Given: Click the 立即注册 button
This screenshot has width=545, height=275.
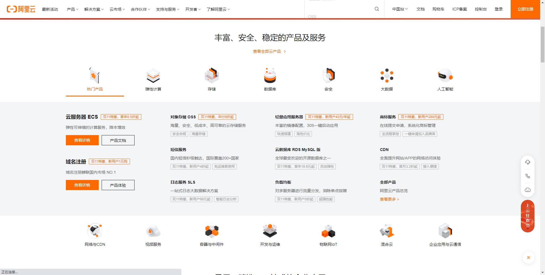Looking at the screenshot, I should (525, 9).
